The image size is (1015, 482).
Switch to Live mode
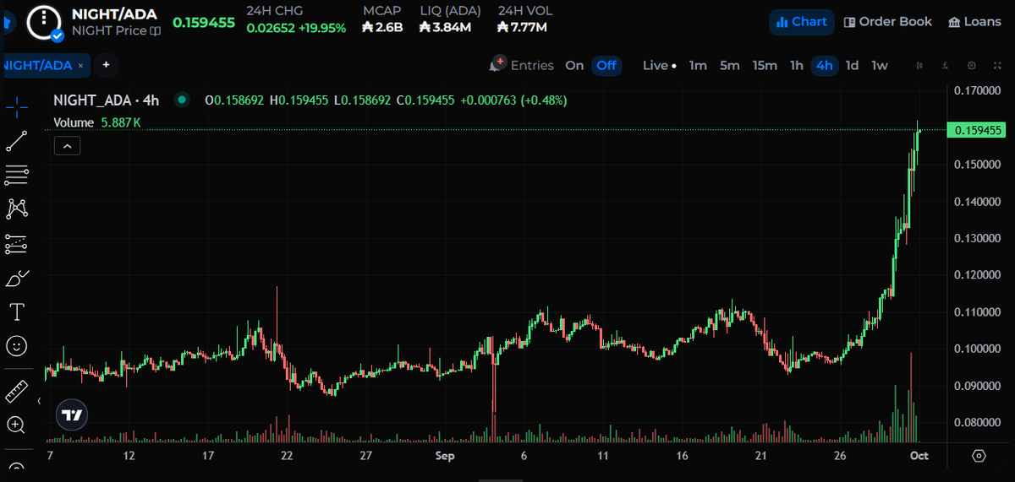click(659, 65)
